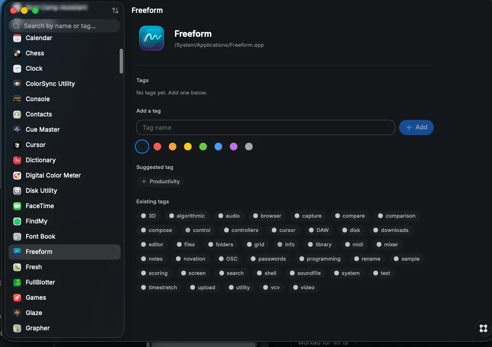Click the four-dot grid icon at bottom right

483,328
